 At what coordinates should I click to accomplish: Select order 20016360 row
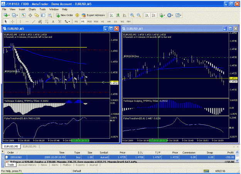pyautogui.click(x=120, y=157)
